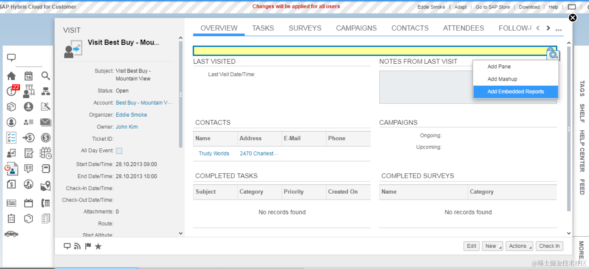The width and height of the screenshot is (589, 269).
Task: Open the Actions dropdown button
Action: tap(519, 246)
